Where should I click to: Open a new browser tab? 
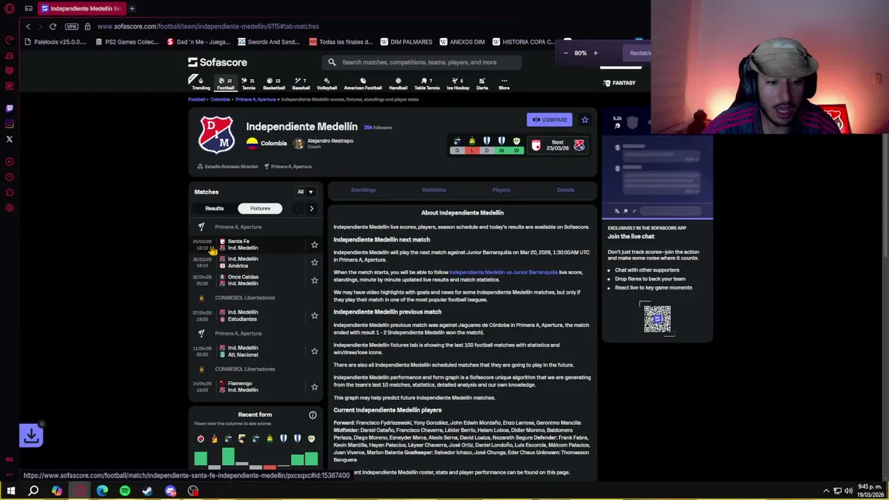click(x=132, y=8)
